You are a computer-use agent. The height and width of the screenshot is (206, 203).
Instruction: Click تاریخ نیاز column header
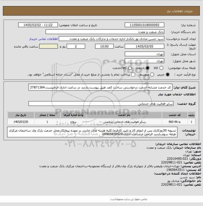coord(21,115)
